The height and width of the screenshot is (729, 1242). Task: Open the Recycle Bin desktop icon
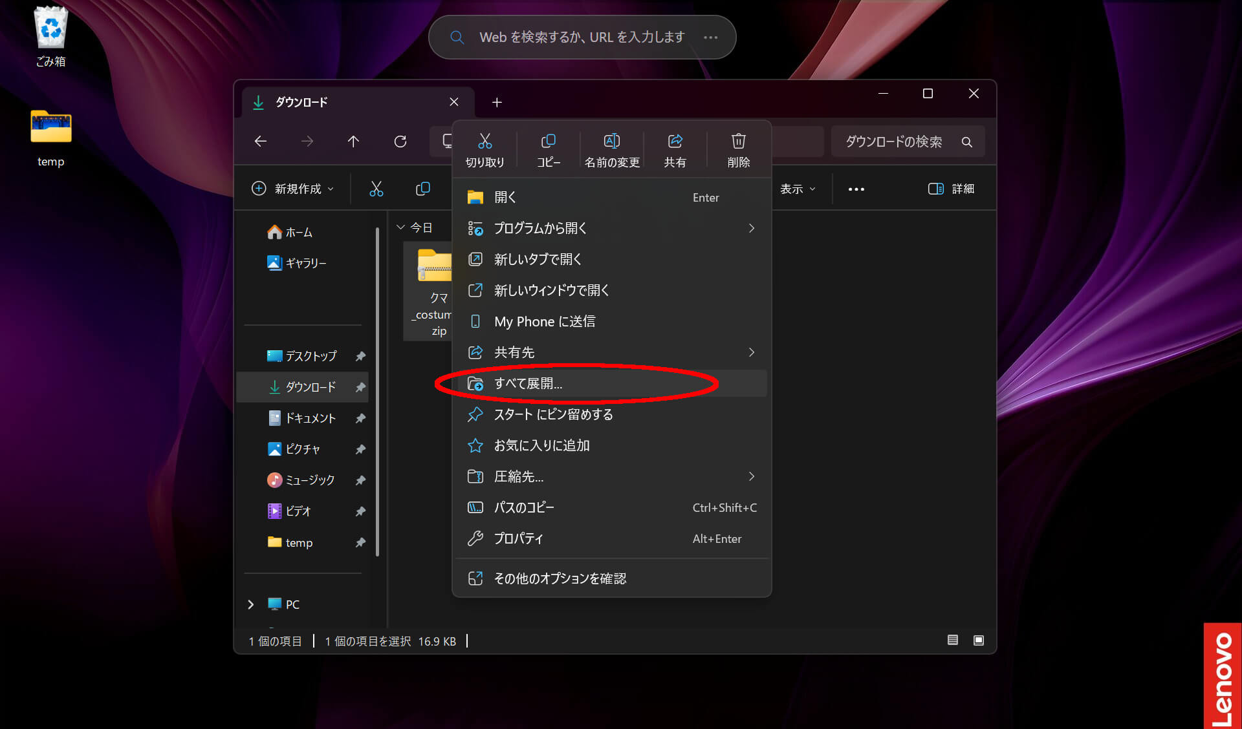[x=50, y=36]
